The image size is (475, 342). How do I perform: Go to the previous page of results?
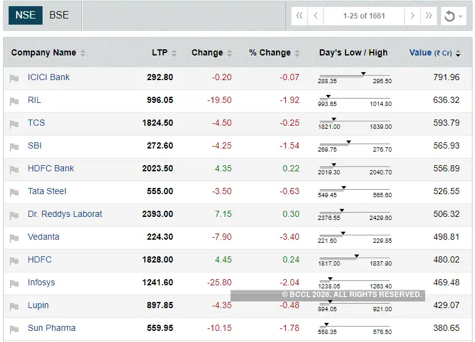click(315, 16)
